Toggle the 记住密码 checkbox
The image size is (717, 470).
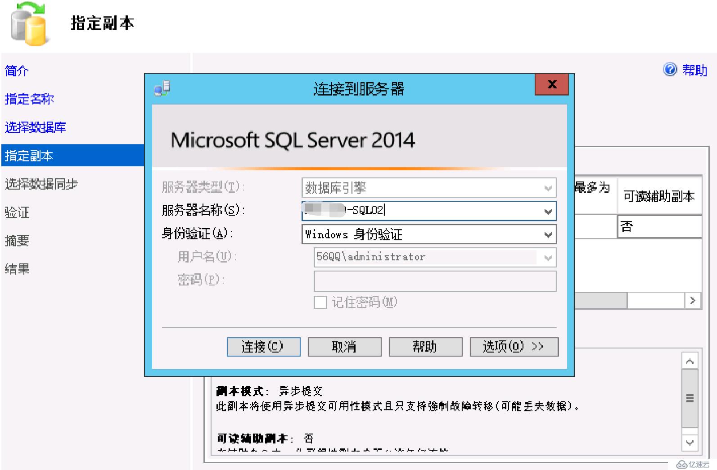[x=320, y=302]
